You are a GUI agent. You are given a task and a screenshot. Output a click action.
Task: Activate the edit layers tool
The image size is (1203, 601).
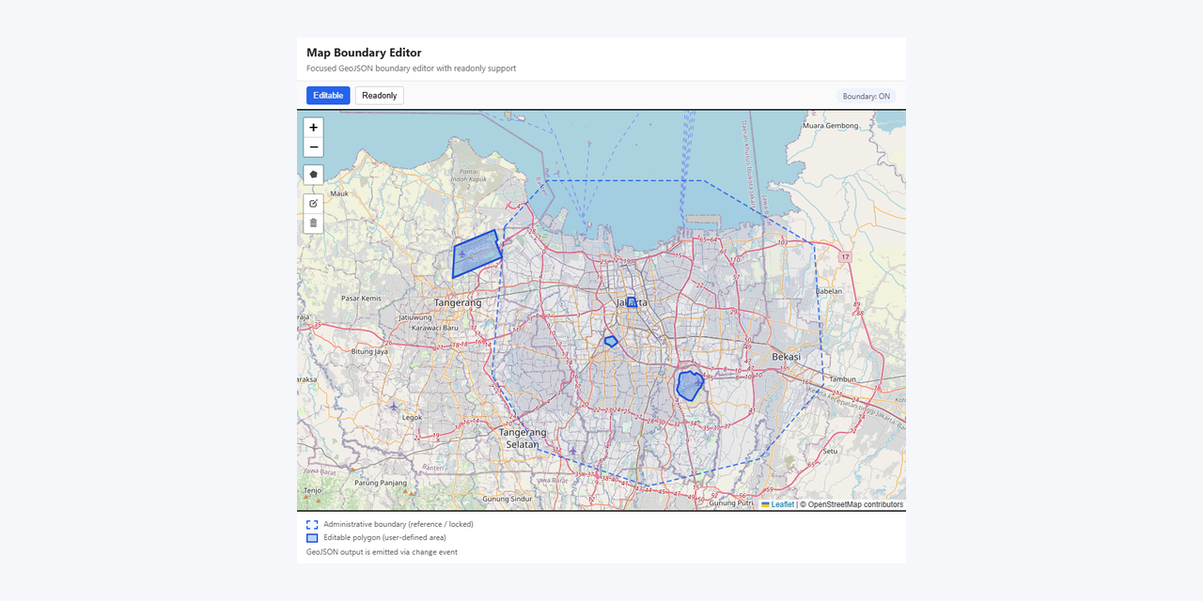click(x=313, y=204)
